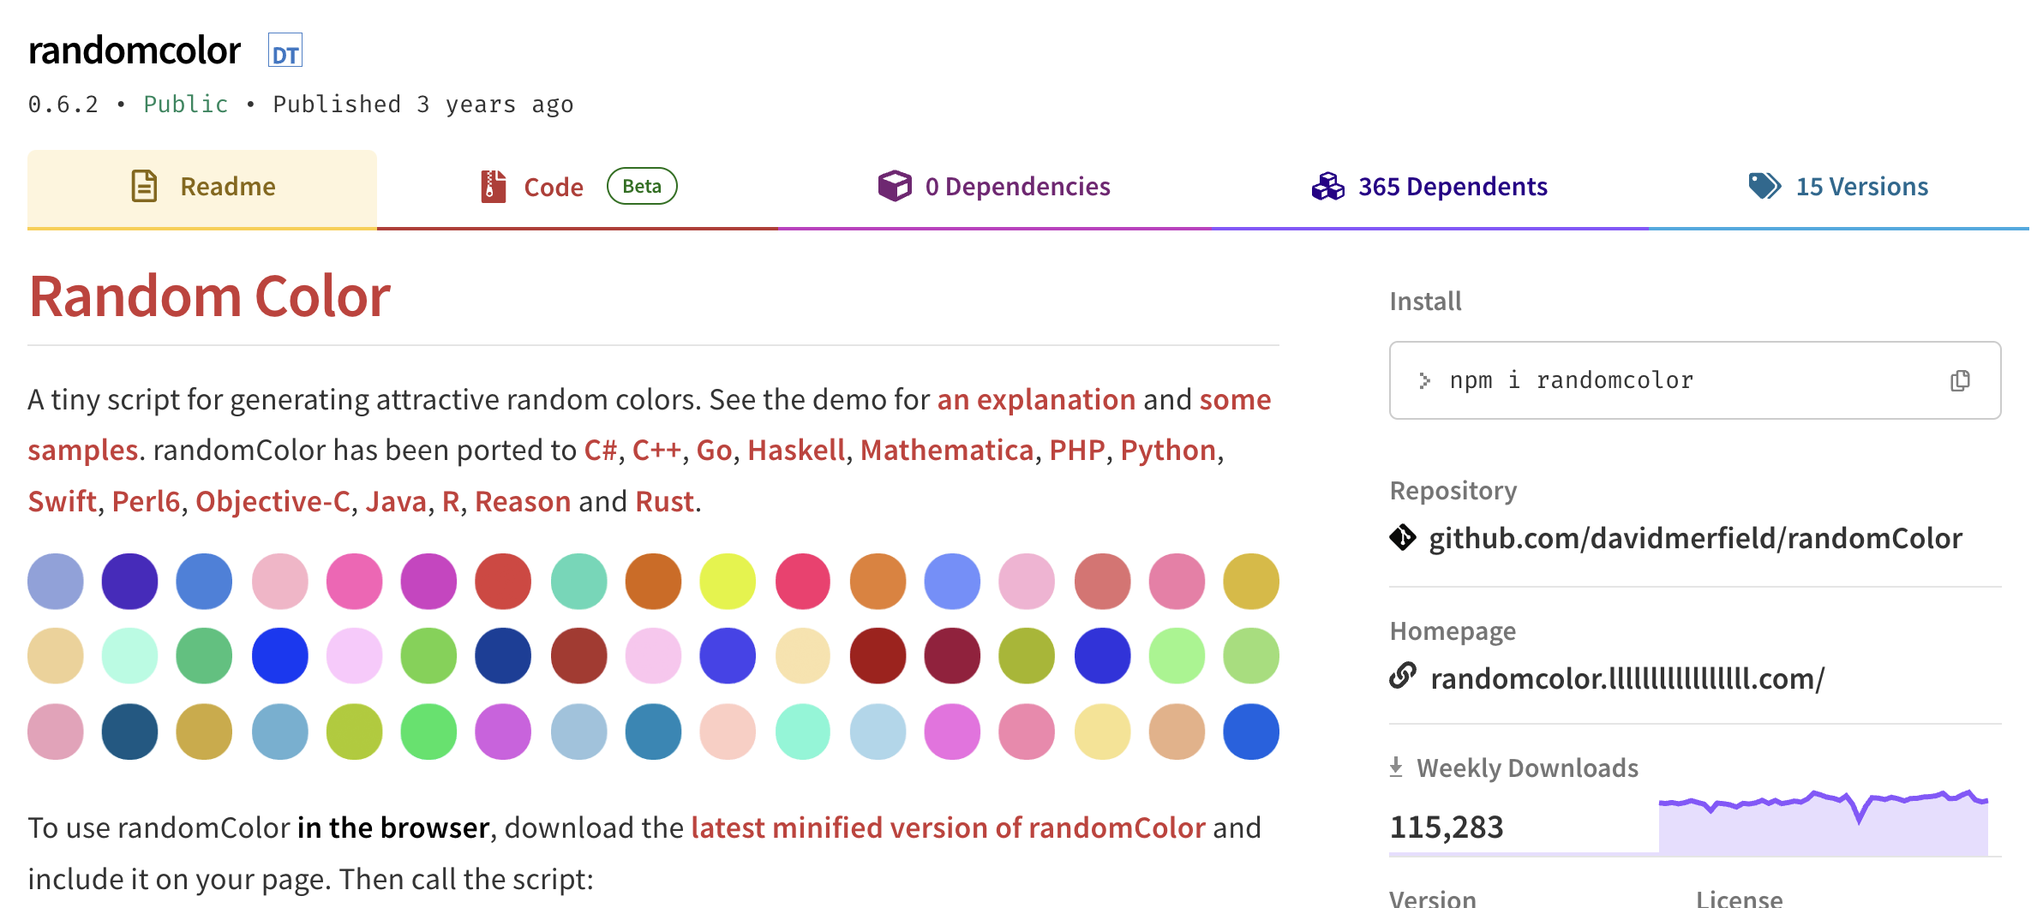Click the Dependents stacked cubes icon
Viewport: 2043px width, 908px height.
pyautogui.click(x=1327, y=186)
